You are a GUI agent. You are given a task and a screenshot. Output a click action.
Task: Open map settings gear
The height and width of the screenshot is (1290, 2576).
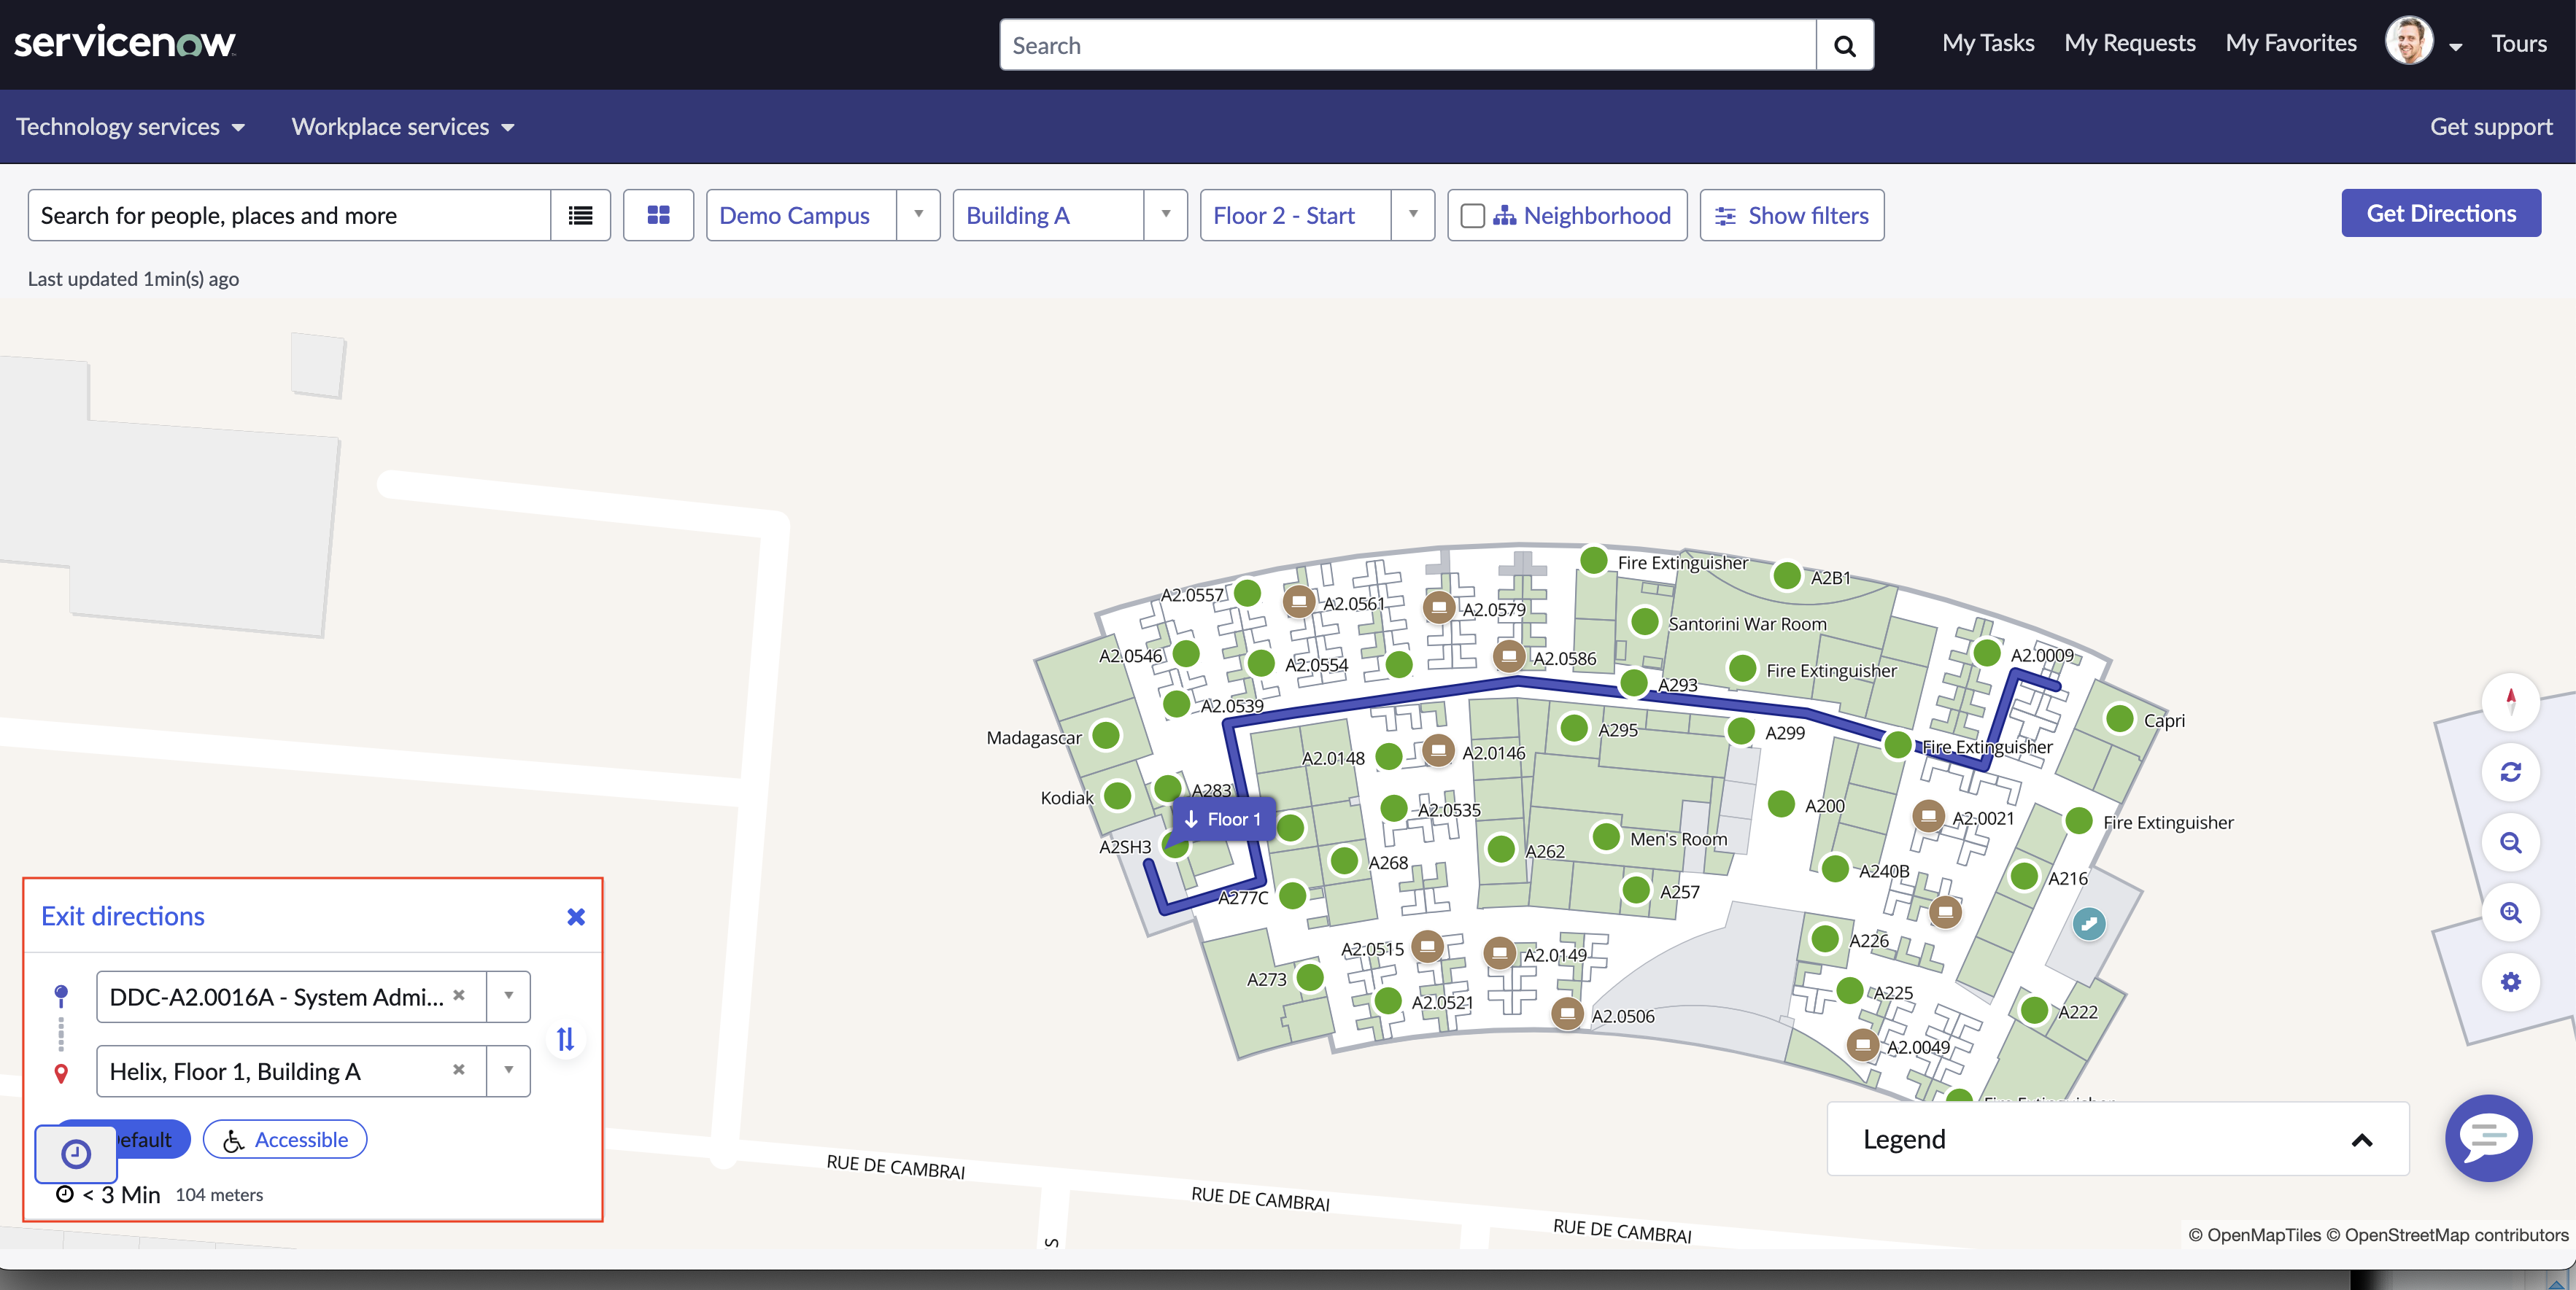tap(2510, 982)
